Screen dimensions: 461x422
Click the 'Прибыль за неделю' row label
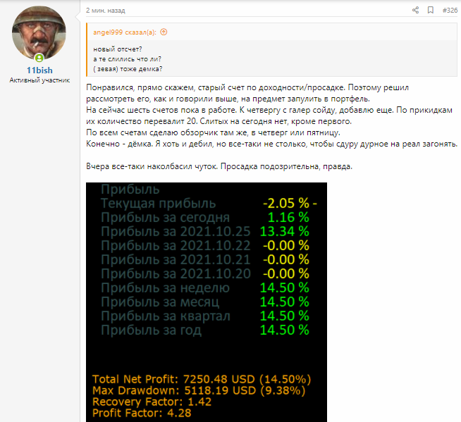pyautogui.click(x=165, y=288)
